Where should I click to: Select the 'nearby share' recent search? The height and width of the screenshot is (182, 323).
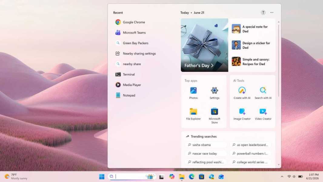pos(128,64)
